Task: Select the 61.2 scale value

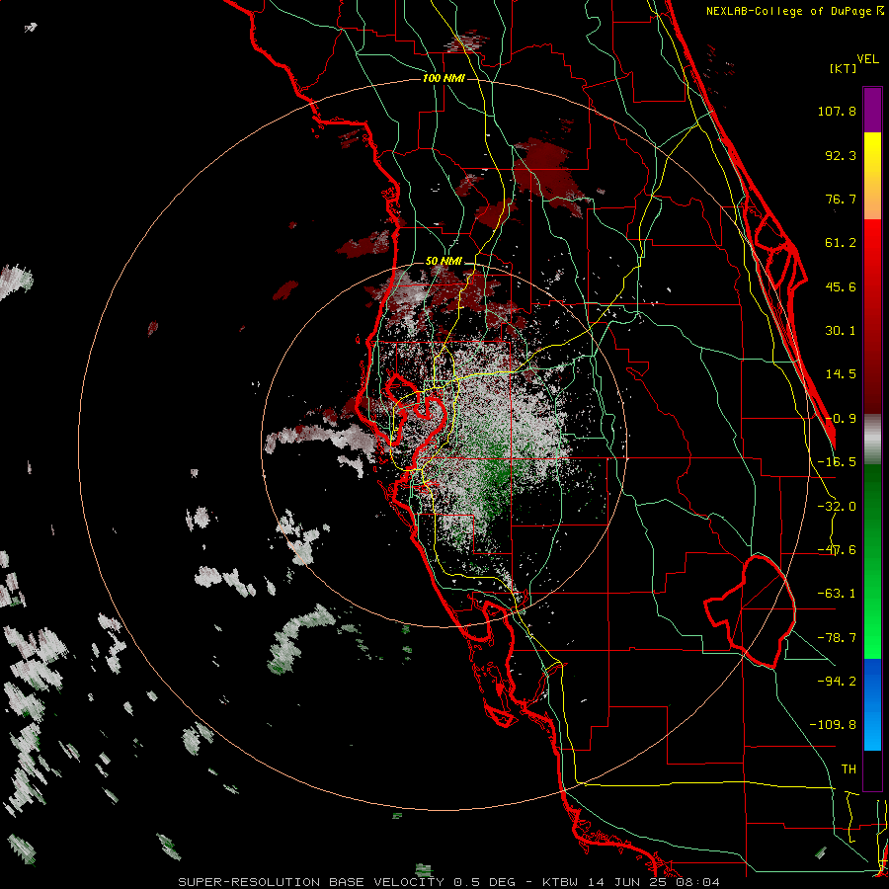Action: click(x=841, y=243)
